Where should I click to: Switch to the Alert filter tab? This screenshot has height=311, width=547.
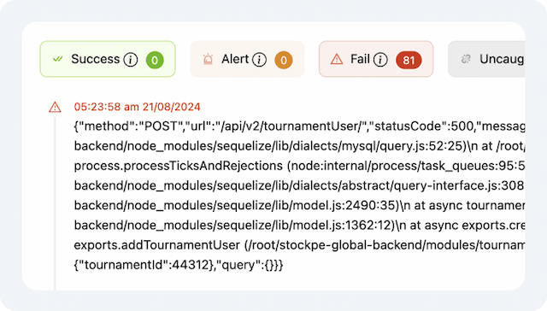pyautogui.click(x=247, y=59)
